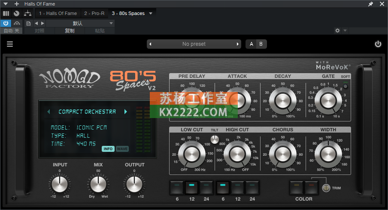The width and height of the screenshot is (388, 210).
Task: Open dropdown next to 80s Spaces tab
Action: point(151,13)
